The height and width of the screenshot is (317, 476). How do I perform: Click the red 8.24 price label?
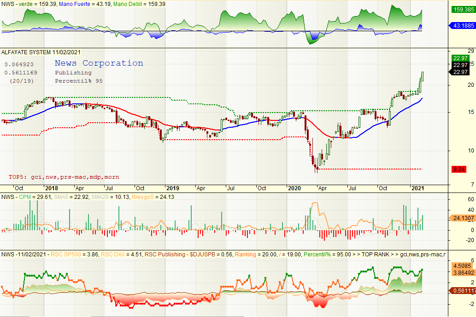458,169
